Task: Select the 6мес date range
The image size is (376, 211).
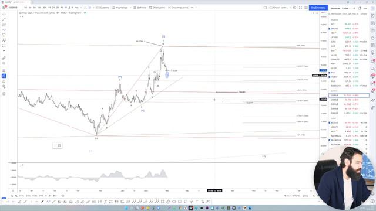Action: (35, 196)
